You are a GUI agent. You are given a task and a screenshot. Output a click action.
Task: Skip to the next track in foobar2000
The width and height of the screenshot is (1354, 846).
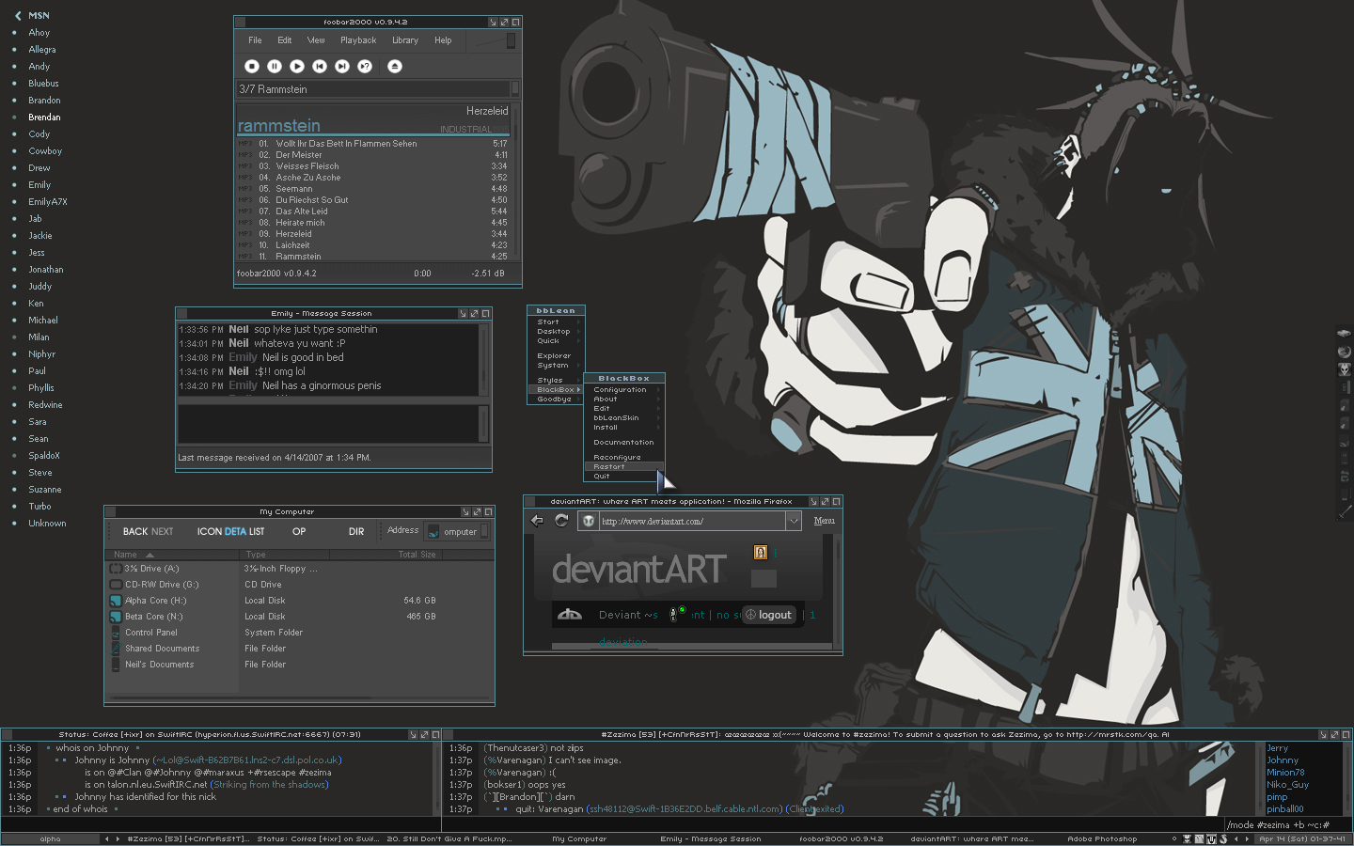click(x=342, y=66)
